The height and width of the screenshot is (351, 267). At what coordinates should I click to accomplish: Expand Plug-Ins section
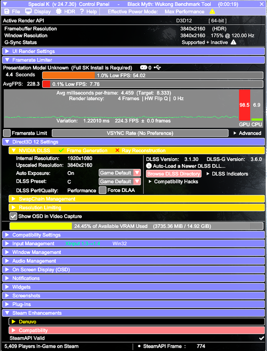[133, 304]
